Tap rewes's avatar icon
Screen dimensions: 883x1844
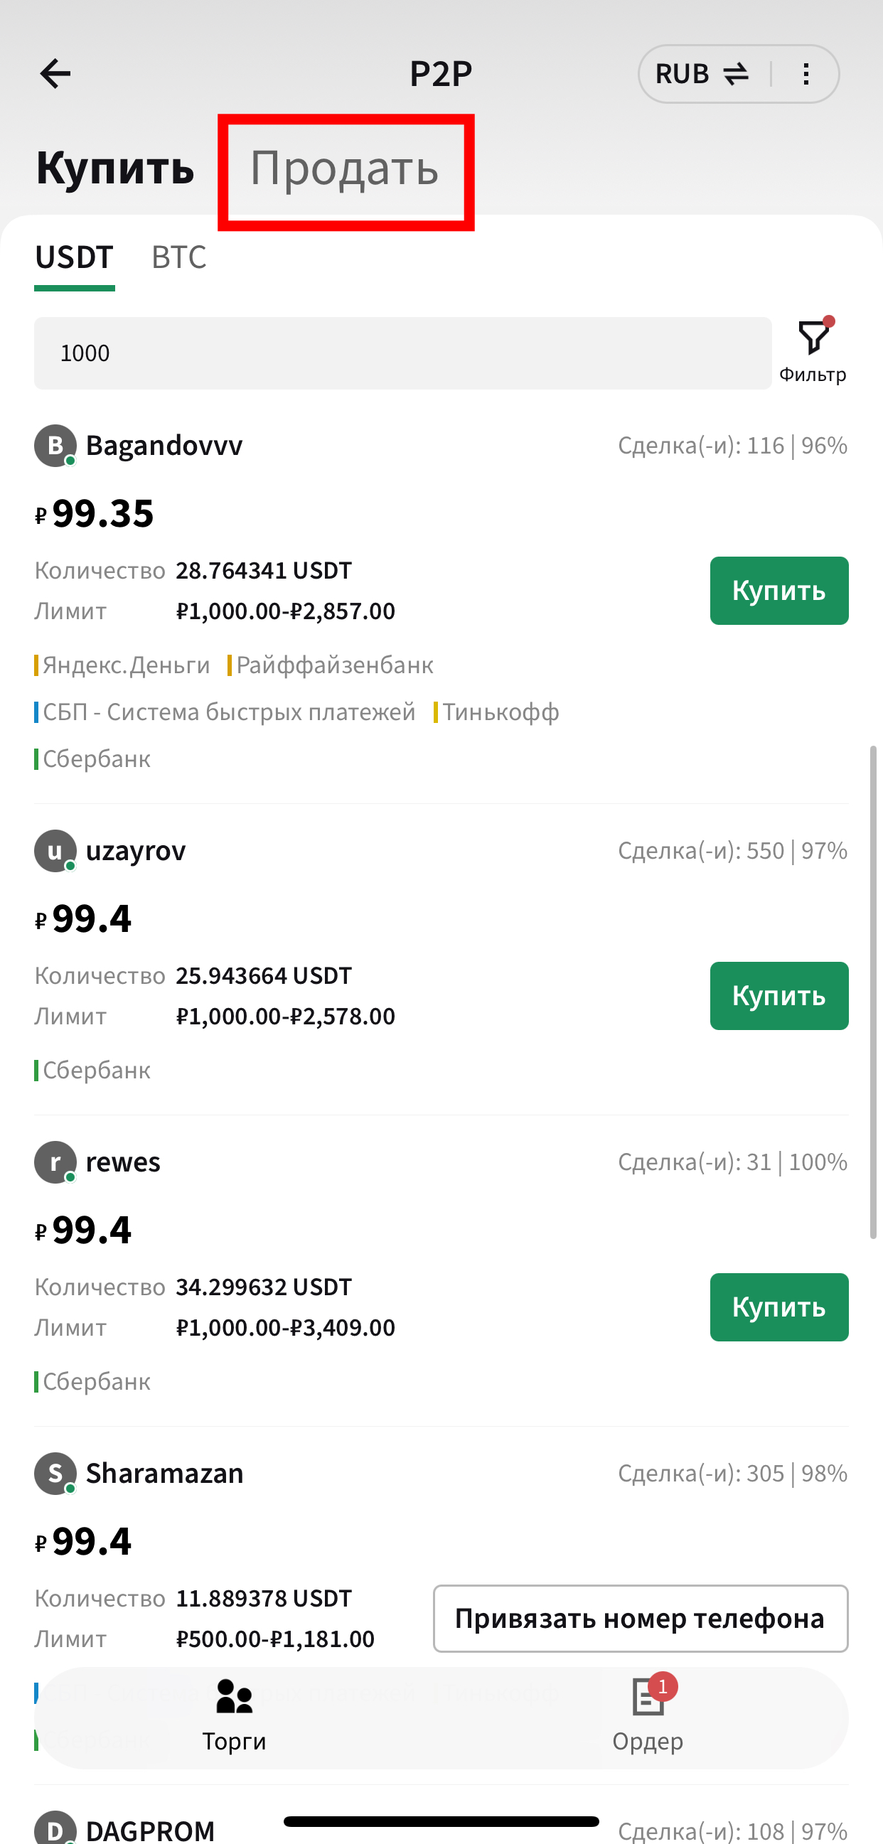(55, 1162)
